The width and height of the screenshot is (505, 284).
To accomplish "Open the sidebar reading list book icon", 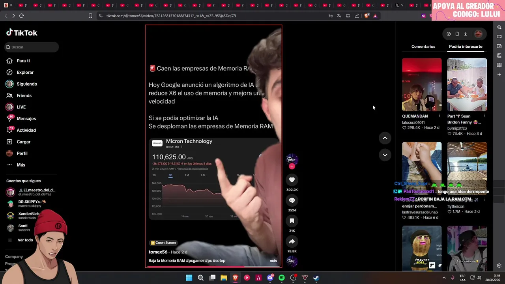I will (x=499, y=65).
